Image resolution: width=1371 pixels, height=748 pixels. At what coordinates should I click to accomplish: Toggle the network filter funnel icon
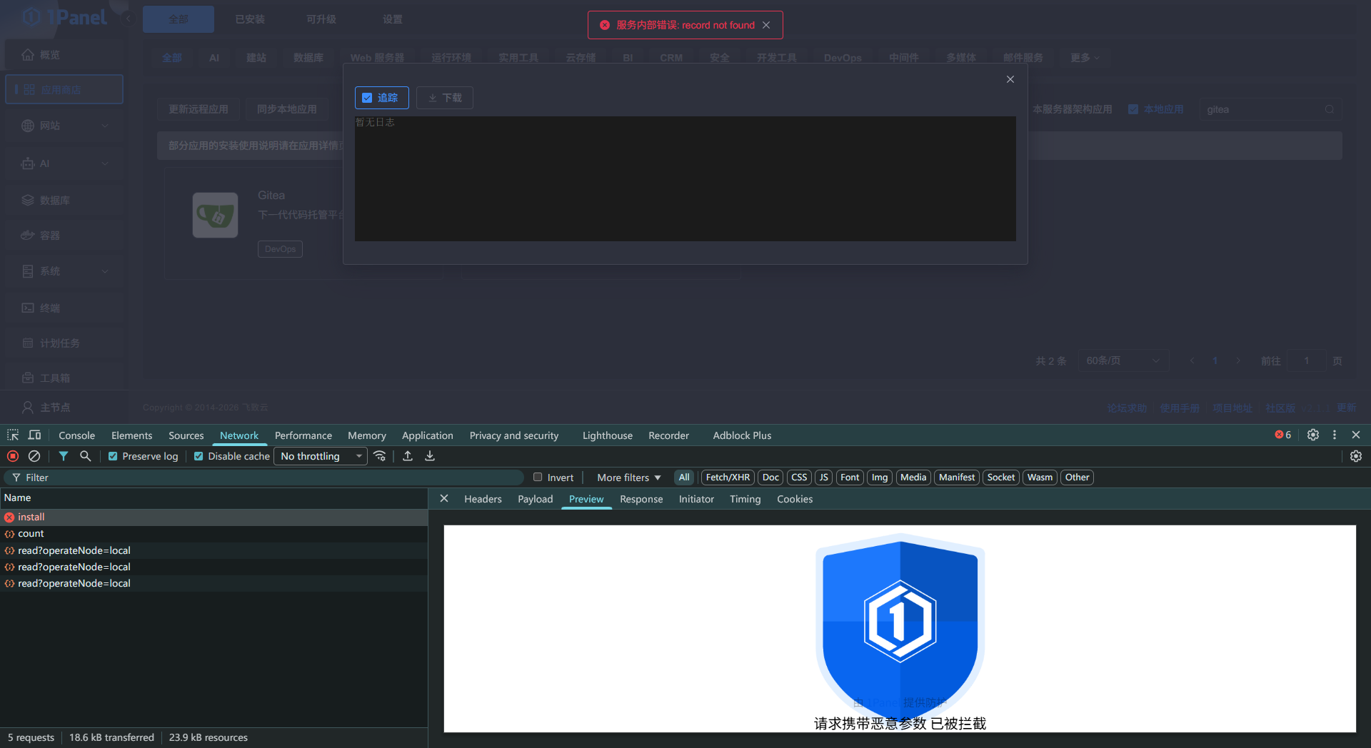[x=64, y=456]
